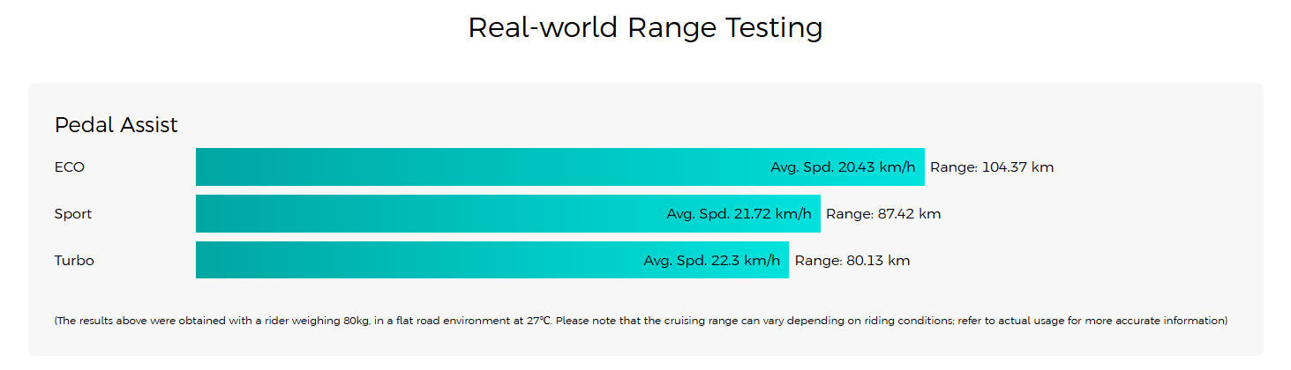Screen dimensions: 1291x370
Task: Click the ECO mode label
Action: 70,167
